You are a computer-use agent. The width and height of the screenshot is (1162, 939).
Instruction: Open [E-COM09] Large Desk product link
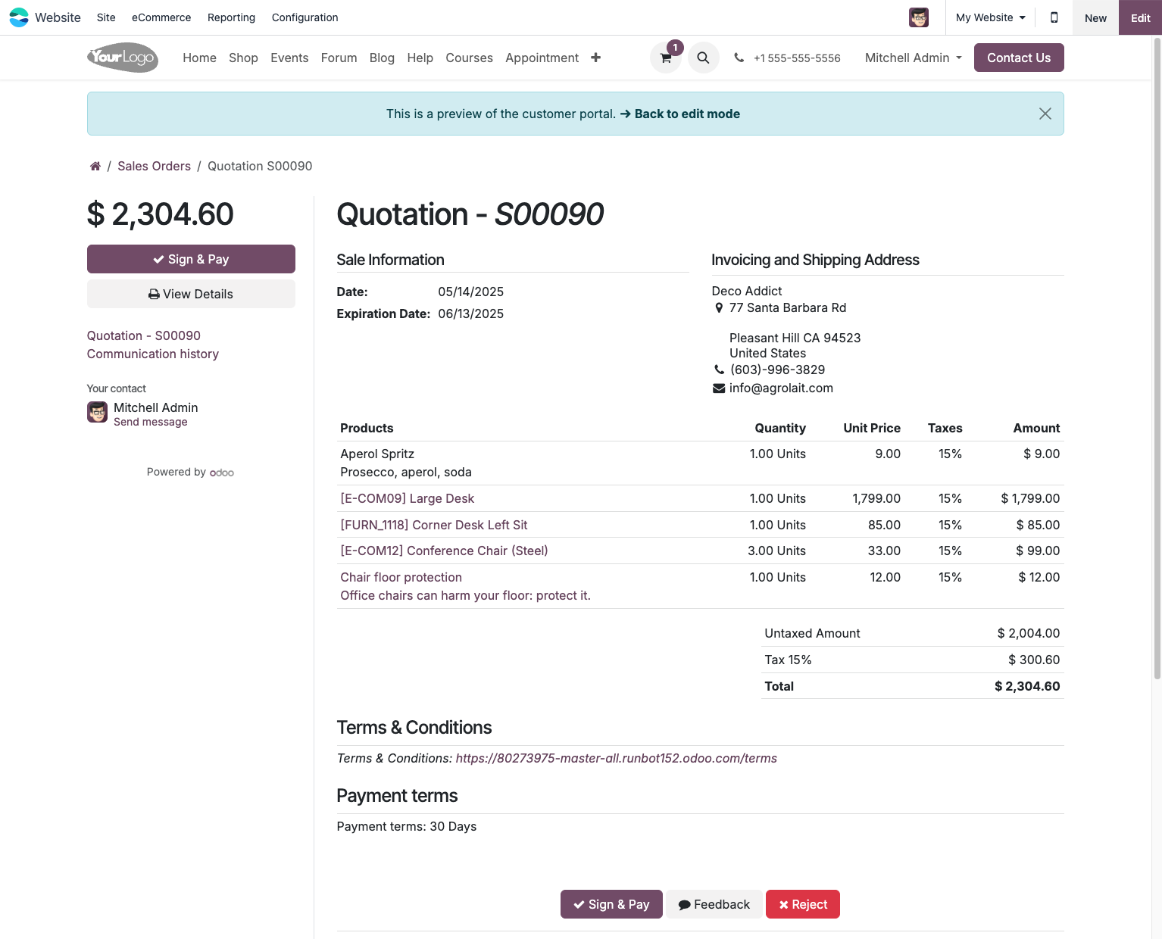click(408, 498)
